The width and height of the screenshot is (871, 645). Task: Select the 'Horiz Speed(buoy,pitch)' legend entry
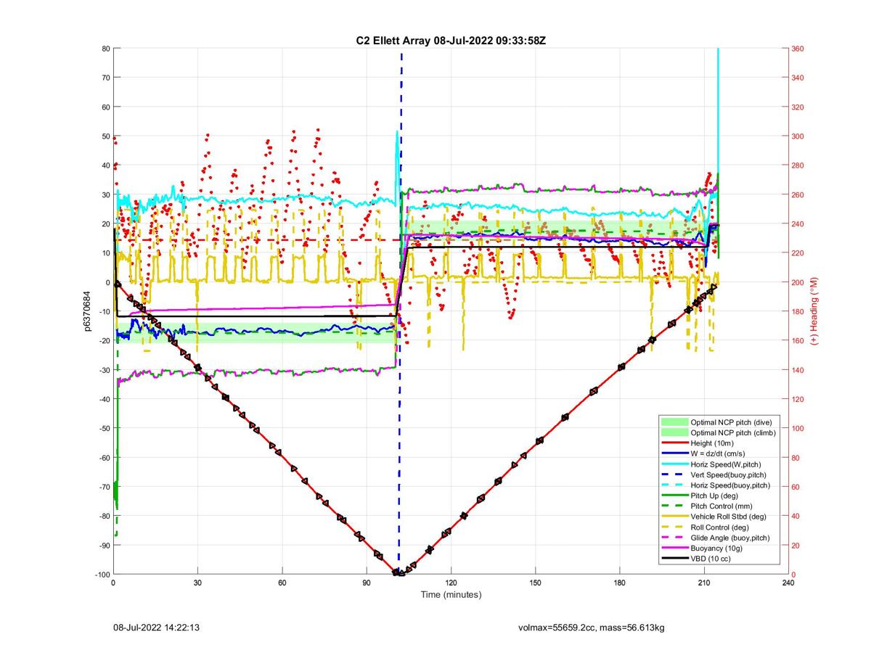point(730,485)
